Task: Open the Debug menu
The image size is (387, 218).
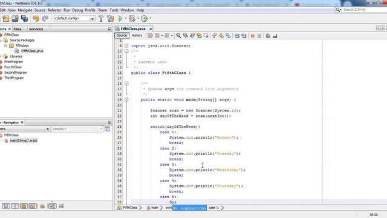Action: tap(77, 10)
